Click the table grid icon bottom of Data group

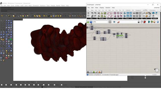[88, 16]
